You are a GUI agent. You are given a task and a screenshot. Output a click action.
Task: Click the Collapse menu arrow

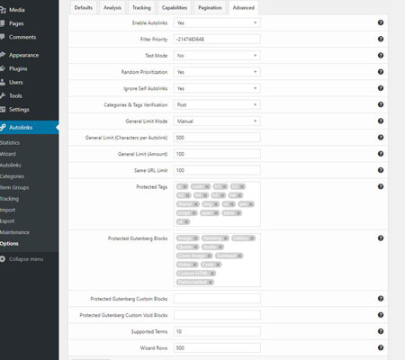(x=3, y=259)
